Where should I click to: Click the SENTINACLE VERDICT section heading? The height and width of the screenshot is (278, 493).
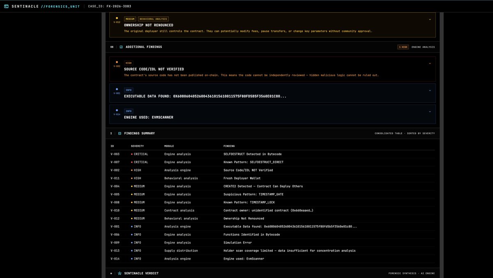[141, 273]
